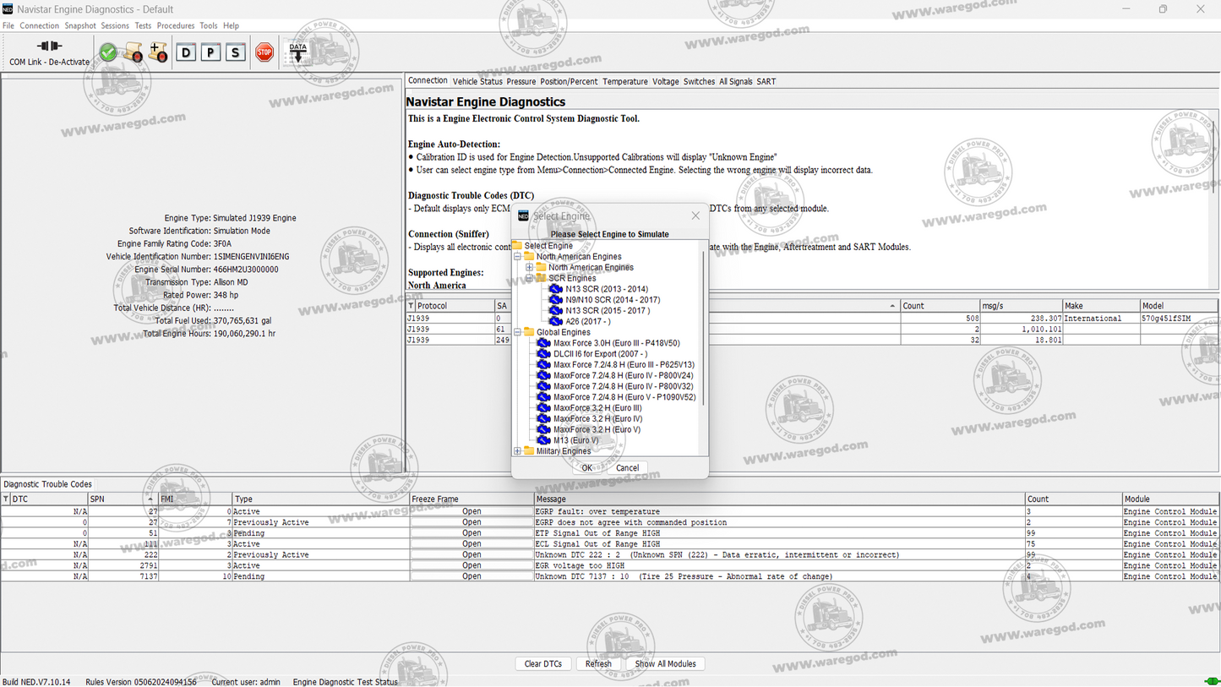Open the S window toolbar button
The height and width of the screenshot is (687, 1221).
[x=236, y=52]
